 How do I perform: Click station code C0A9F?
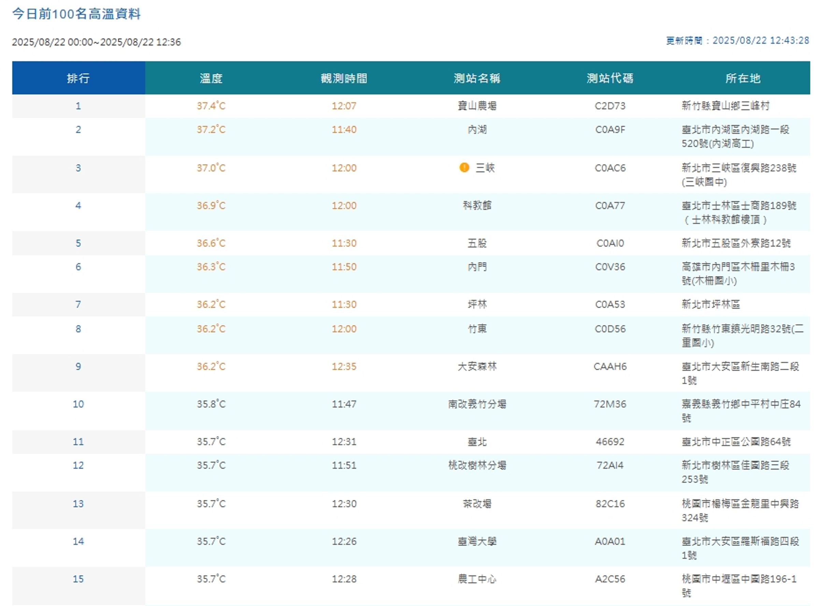(x=610, y=129)
